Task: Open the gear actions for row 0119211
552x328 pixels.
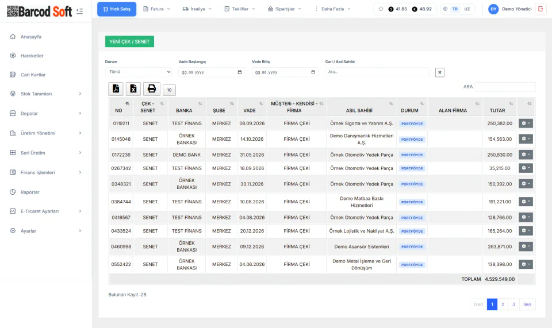Action: [x=526, y=124]
